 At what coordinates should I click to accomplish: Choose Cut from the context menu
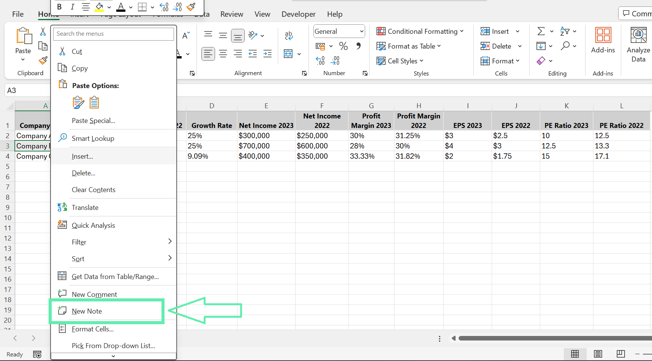click(114, 51)
